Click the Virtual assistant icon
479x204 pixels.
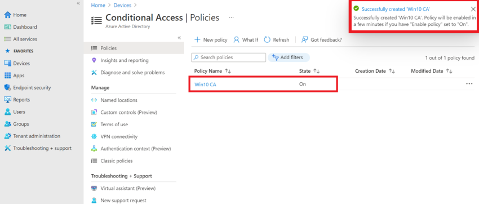point(94,188)
